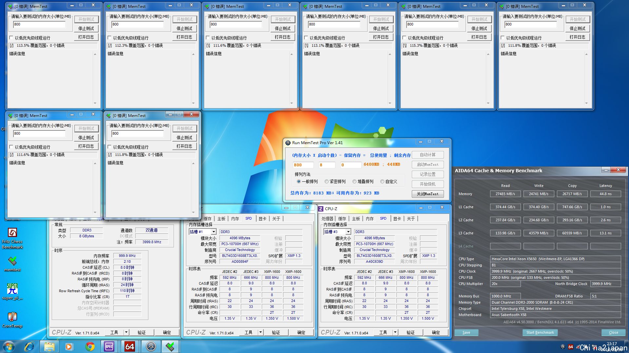Click Start Benchmark in AIDA64
Image resolution: width=629 pixels, height=353 pixels.
tap(540, 332)
